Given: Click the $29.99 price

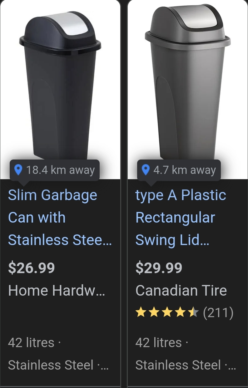Looking at the screenshot, I should [x=159, y=268].
